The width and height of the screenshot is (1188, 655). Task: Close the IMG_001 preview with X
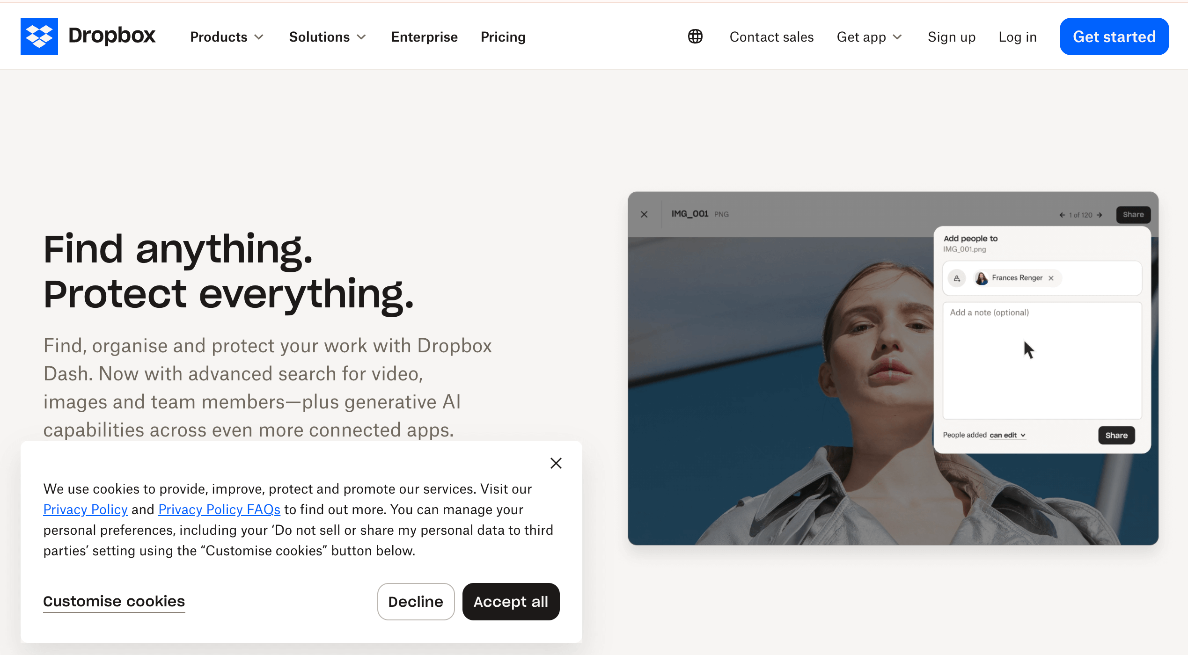(644, 214)
